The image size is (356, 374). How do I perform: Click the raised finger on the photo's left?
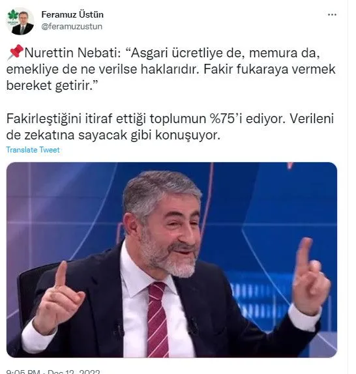61,274
